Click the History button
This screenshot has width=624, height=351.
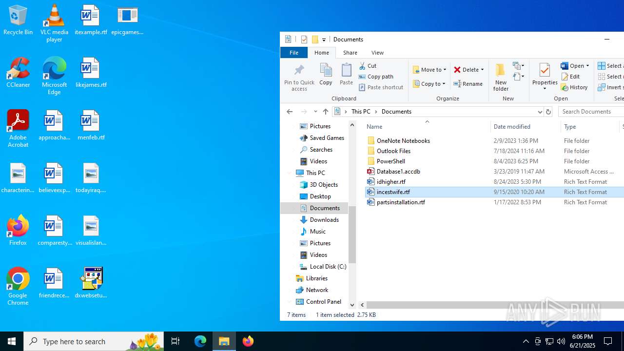[574, 87]
